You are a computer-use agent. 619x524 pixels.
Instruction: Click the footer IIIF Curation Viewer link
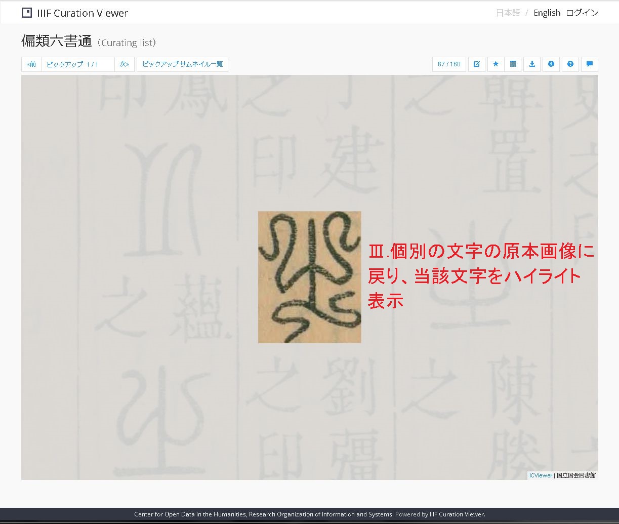(x=457, y=514)
